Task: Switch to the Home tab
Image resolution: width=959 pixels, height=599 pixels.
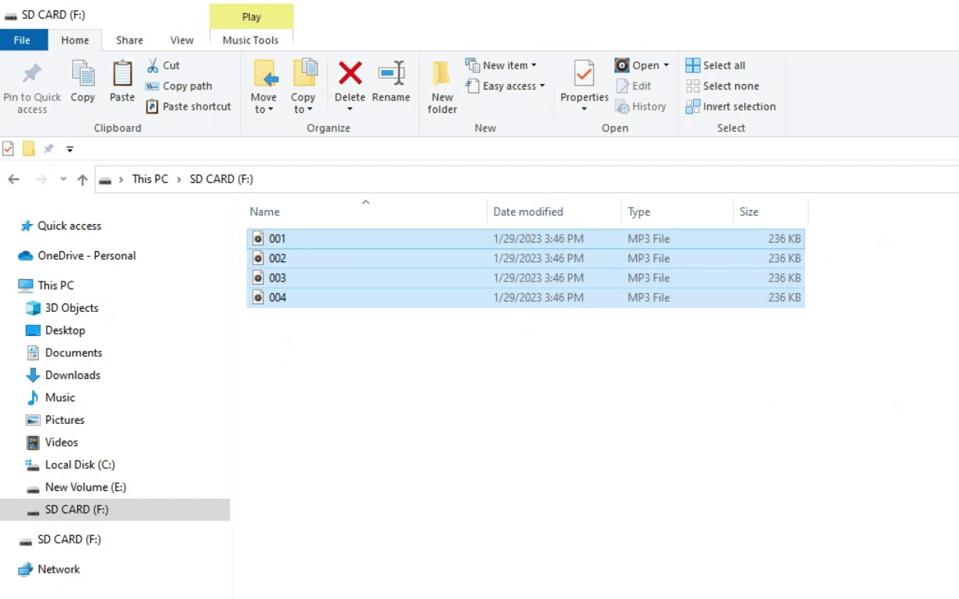Action: pos(75,40)
